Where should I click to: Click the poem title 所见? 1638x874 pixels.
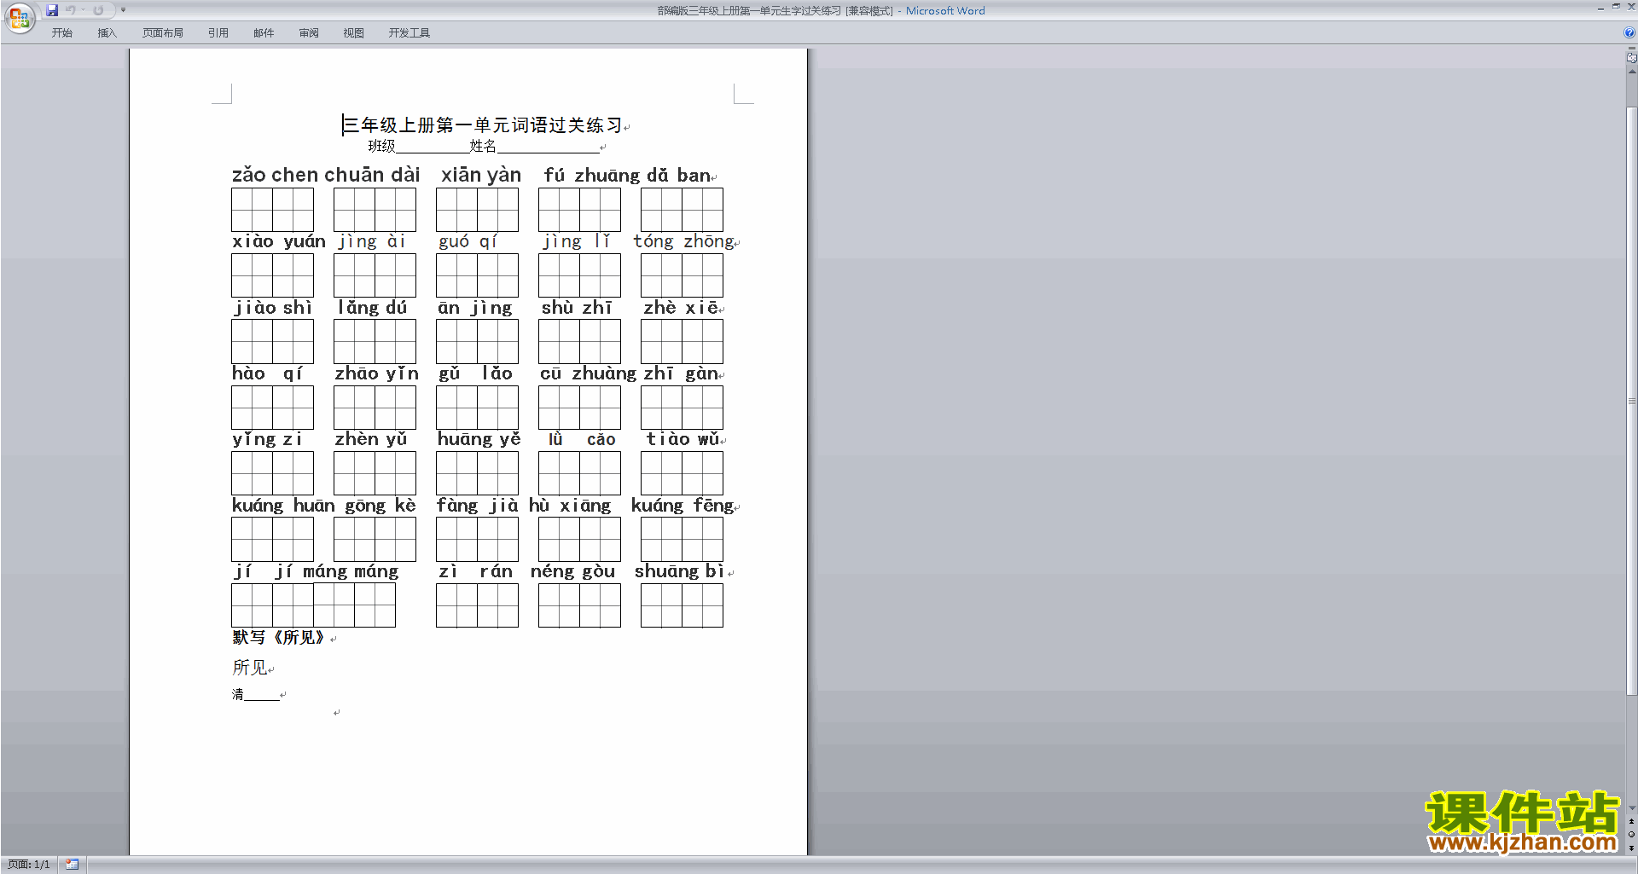point(250,667)
